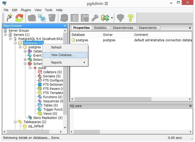Image resolution: width=195 pixels, height=142 pixels.
Task: Choose New Database... in the context menu
Action: [x=65, y=55]
